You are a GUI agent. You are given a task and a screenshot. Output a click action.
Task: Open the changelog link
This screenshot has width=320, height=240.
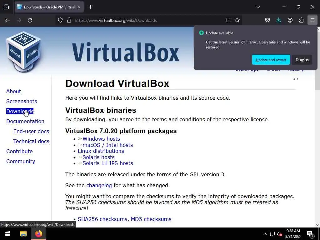pyautogui.click(x=99, y=185)
